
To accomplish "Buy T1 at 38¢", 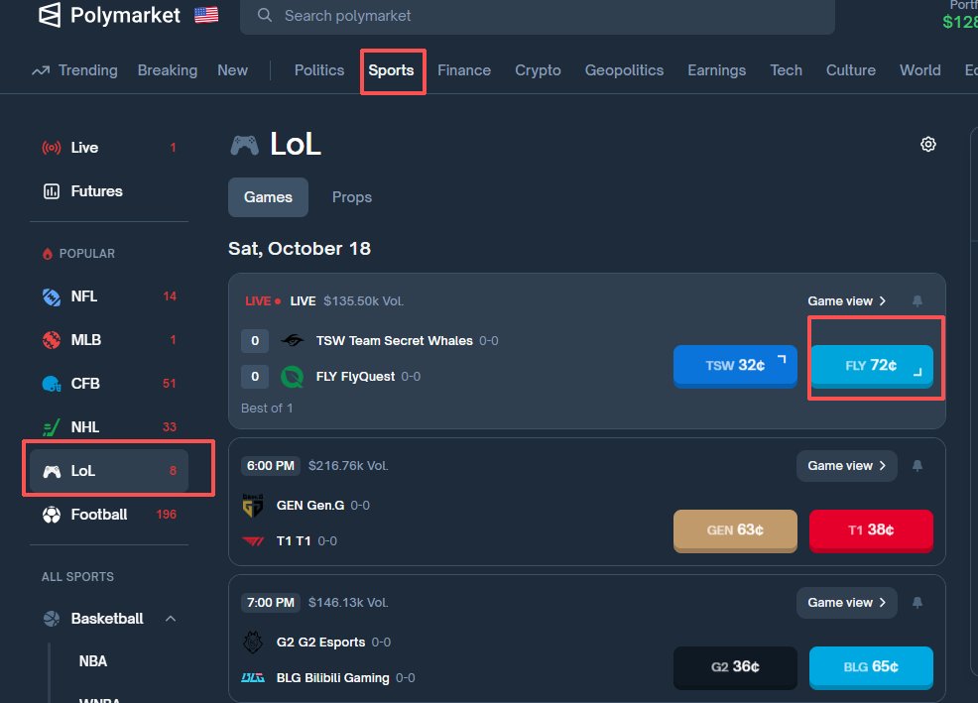I will point(871,530).
